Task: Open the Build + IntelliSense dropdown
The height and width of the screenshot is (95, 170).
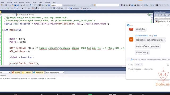Action: pyautogui.click(x=55, y=72)
